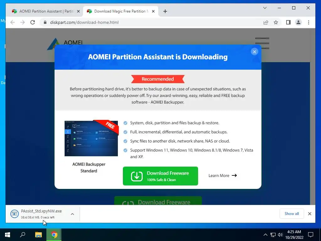The width and height of the screenshot is (321, 241).
Task: Open the tab search dropdown arrow
Action: click(x=265, y=8)
